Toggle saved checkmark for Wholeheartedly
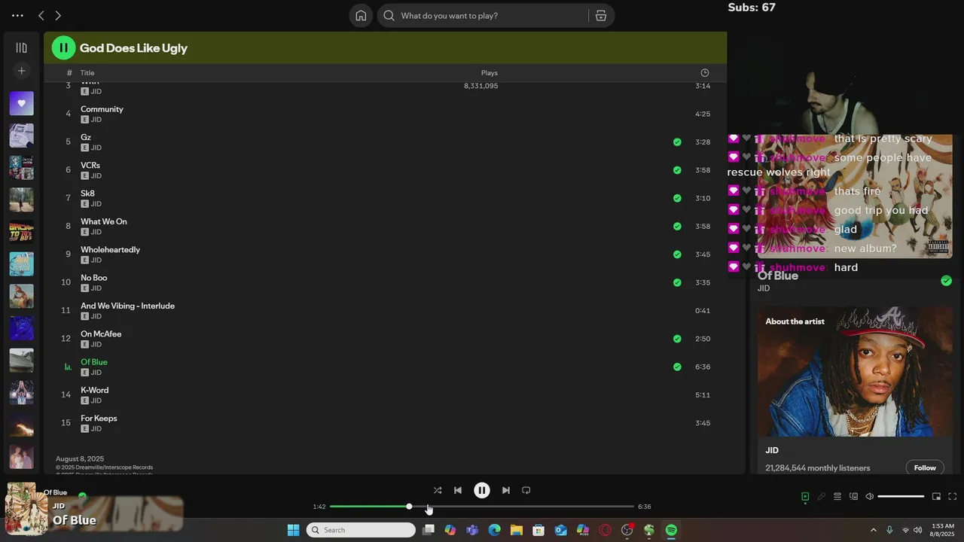 pyautogui.click(x=677, y=254)
